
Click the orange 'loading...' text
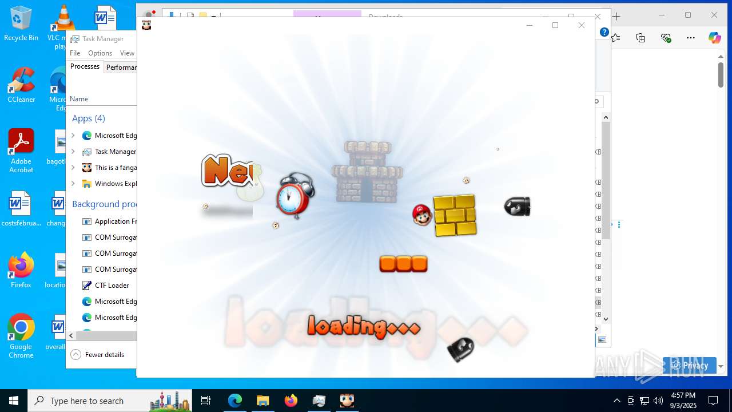[x=364, y=326]
